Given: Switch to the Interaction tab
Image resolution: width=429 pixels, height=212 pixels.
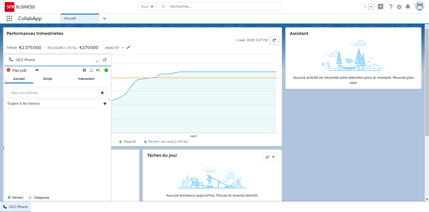Looking at the screenshot, I should tap(86, 79).
